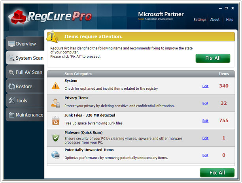Edit the Potentially Unwanted Items category
This screenshot has height=183, width=242.
[x=205, y=155]
